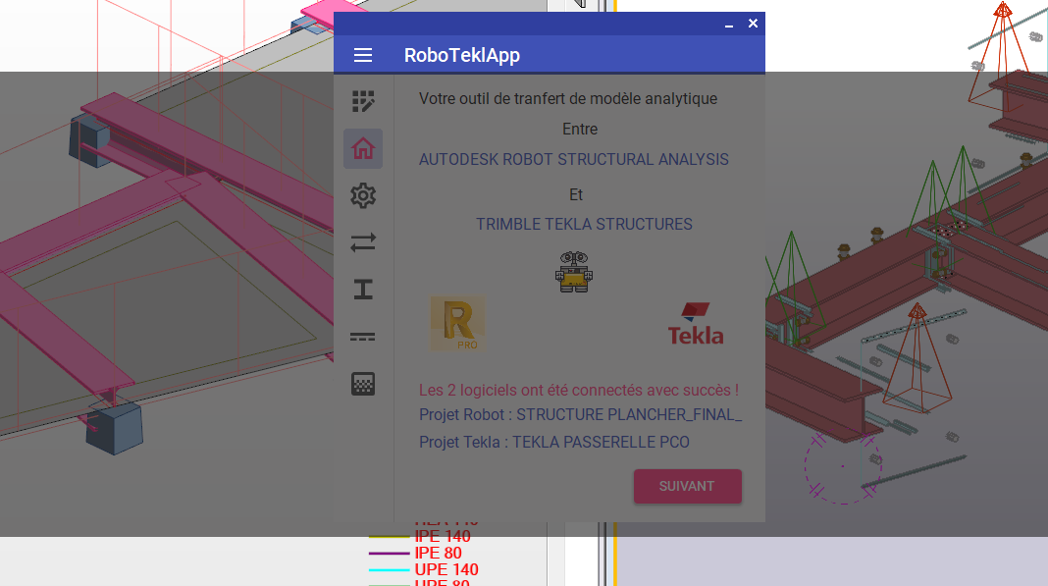Select the I-beam profile icon
This screenshot has width=1048, height=586.
(363, 289)
